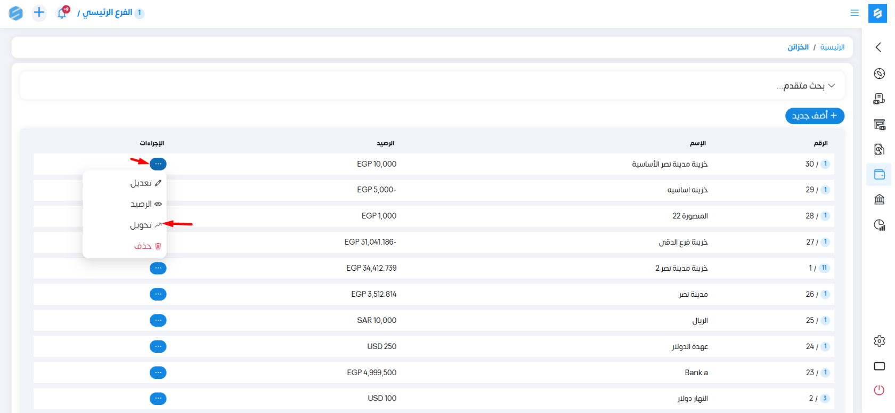Viewport: 895px width, 413px height.
Task: Click the back arrow at the top of the sidebar
Action: click(878, 47)
